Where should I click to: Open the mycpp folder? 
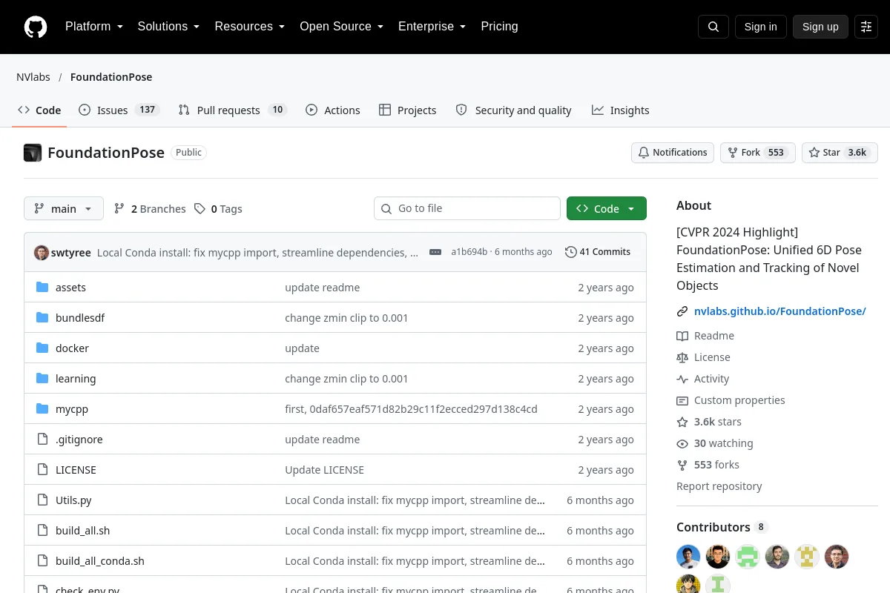tap(72, 409)
